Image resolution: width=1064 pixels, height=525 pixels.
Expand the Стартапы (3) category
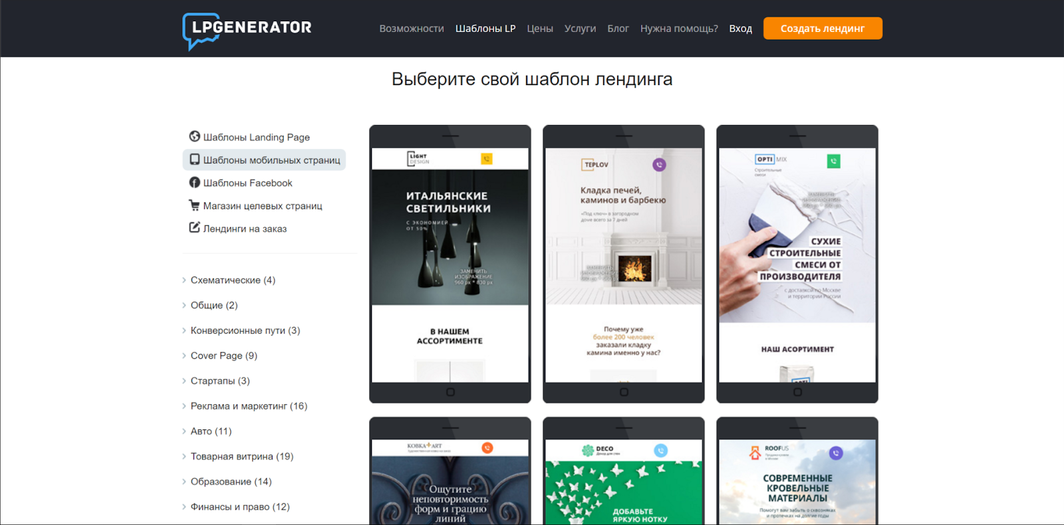220,381
